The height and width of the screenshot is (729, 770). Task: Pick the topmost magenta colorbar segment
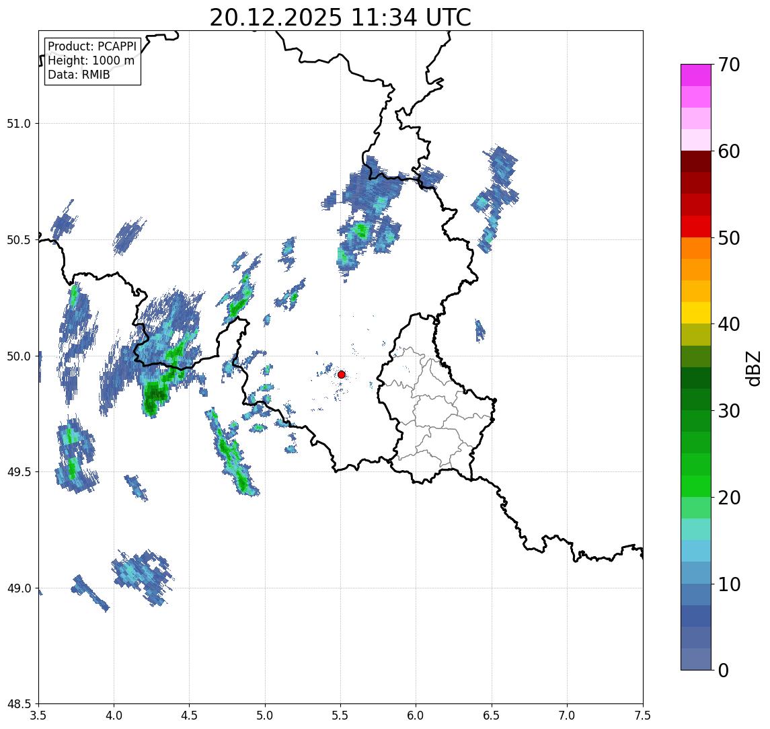696,75
